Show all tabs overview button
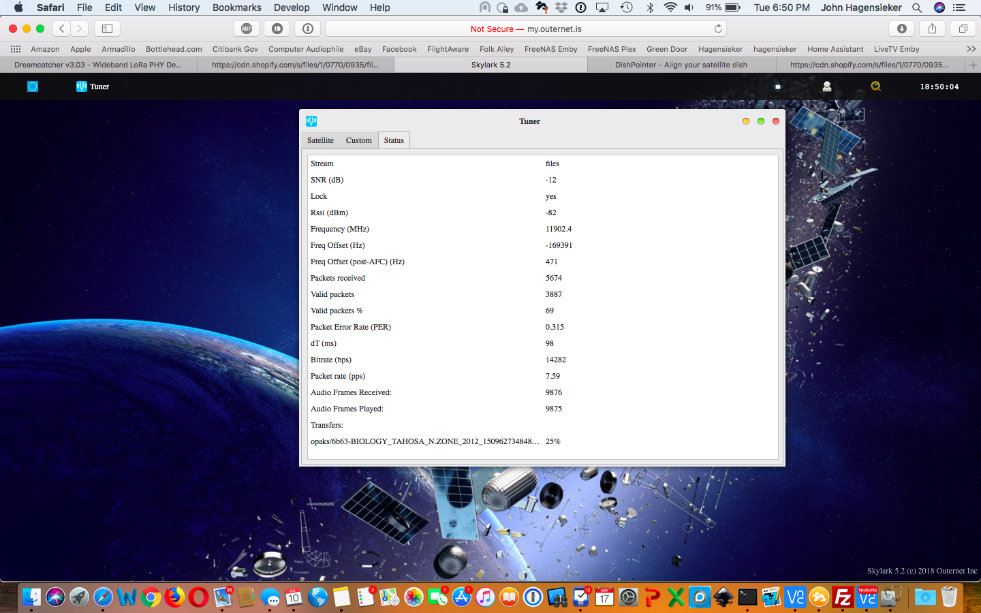 [x=963, y=29]
